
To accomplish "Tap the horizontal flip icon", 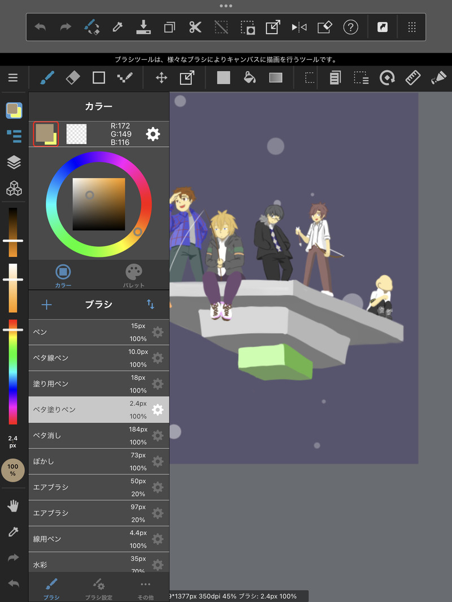I will pos(299,27).
